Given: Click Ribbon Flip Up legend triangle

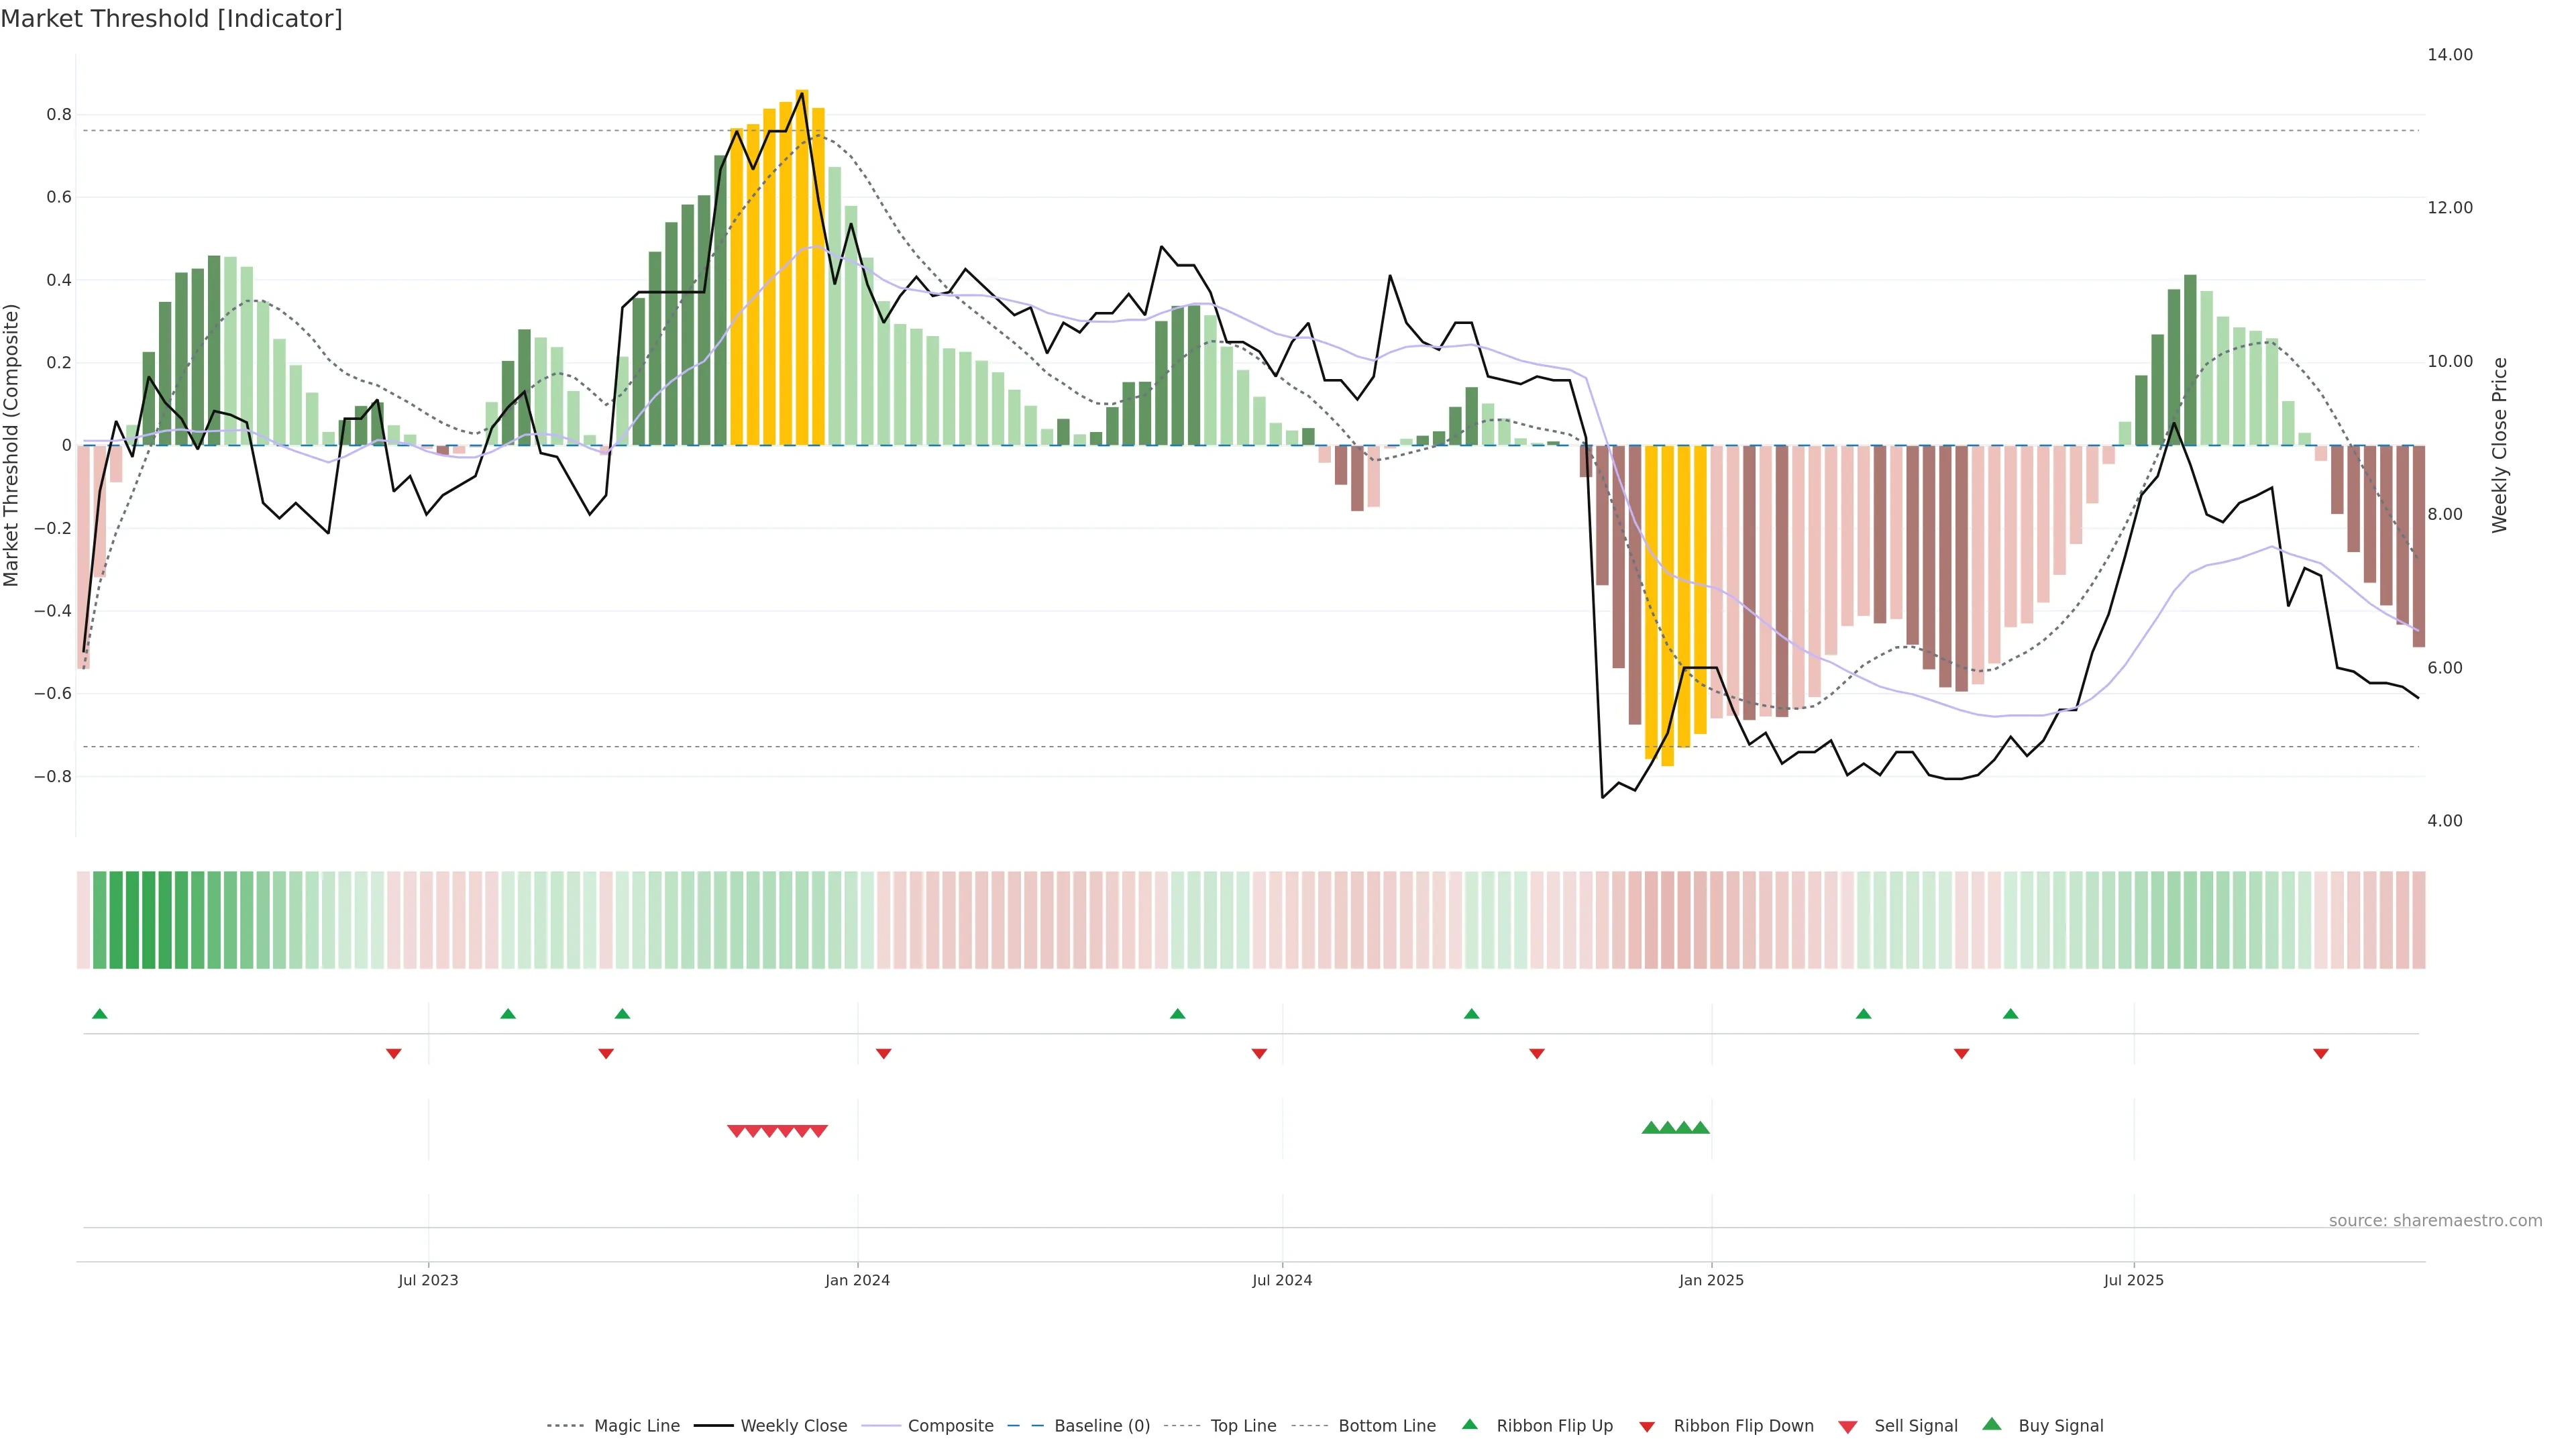Looking at the screenshot, I should pos(1470,1425).
